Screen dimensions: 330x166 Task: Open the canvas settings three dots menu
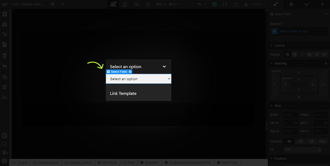click(101, 4)
